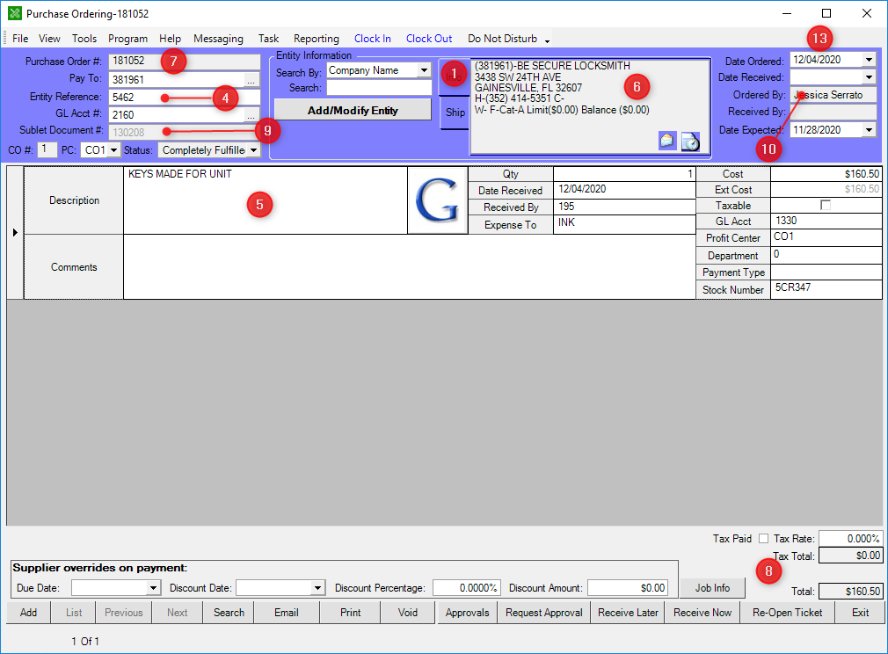
Task: Click the CO # field
Action: click(x=47, y=149)
